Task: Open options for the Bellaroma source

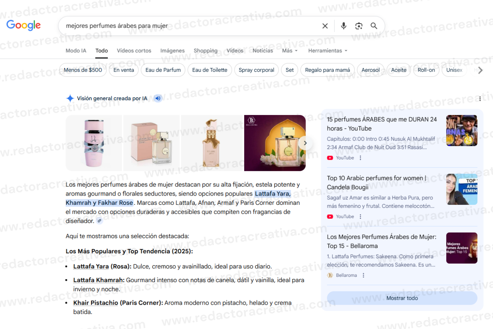Action: tap(363, 275)
